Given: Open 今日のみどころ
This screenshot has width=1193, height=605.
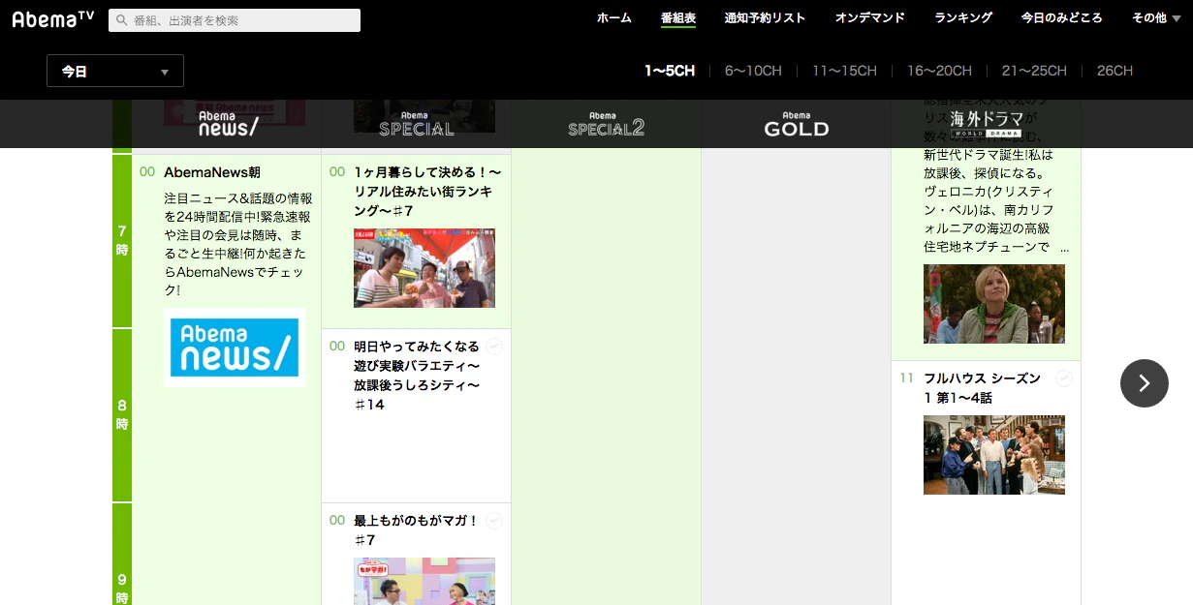Looking at the screenshot, I should (1061, 17).
